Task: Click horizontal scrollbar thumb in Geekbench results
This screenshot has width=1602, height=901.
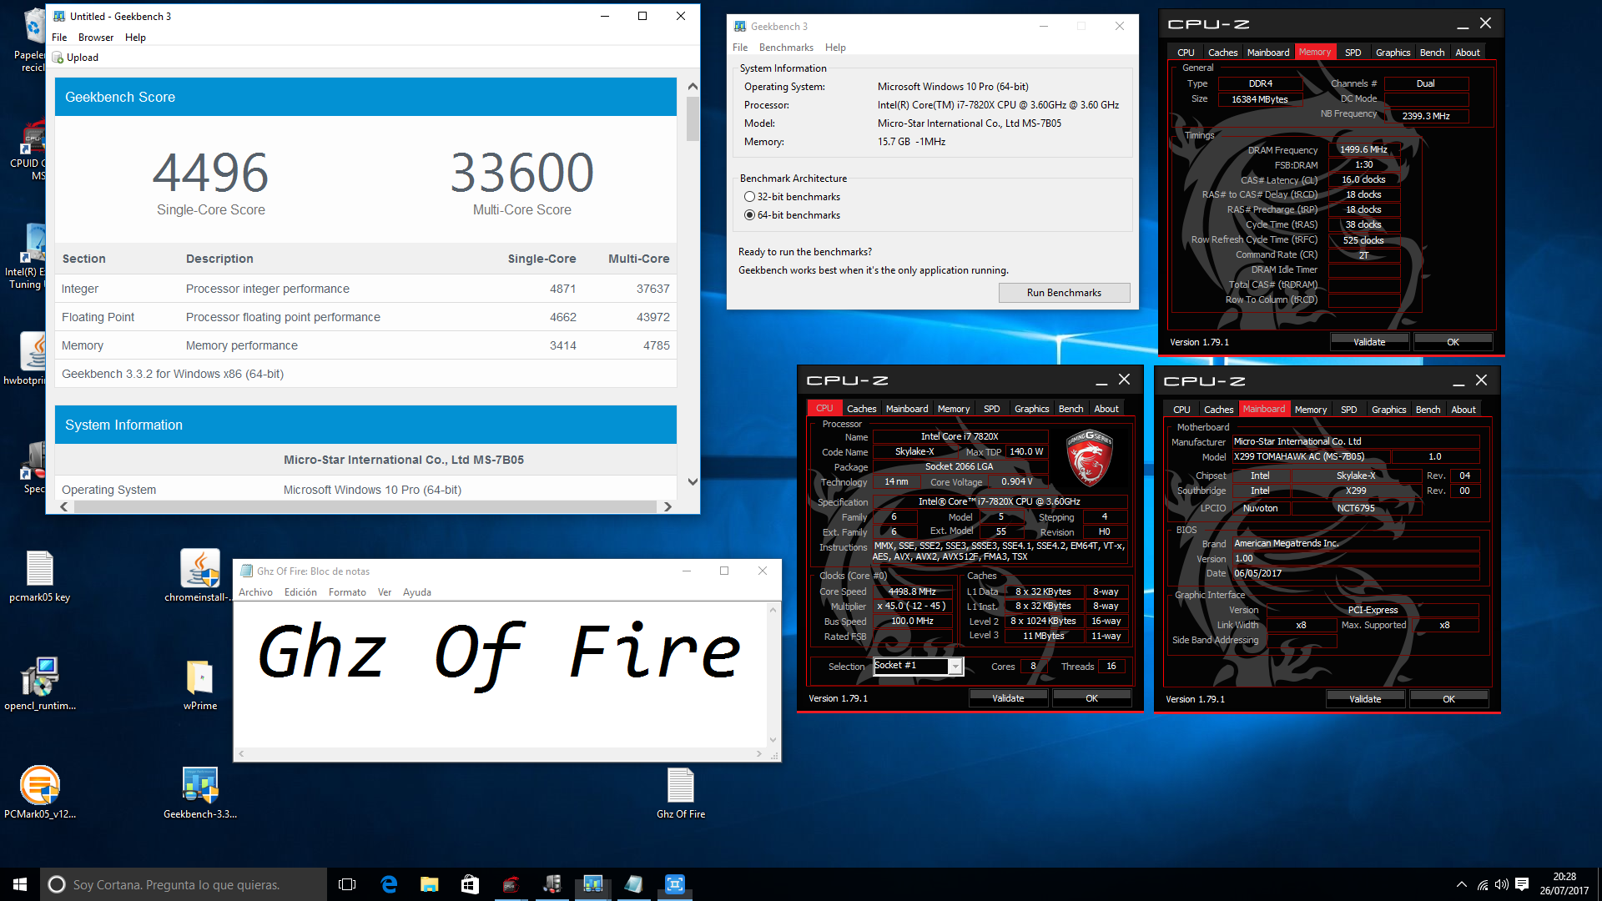Action: click(x=365, y=506)
